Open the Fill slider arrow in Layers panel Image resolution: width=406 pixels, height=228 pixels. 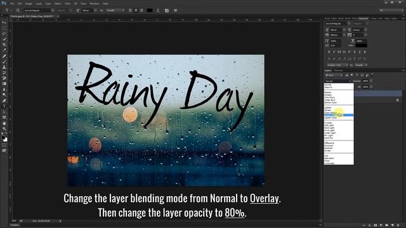(371, 87)
